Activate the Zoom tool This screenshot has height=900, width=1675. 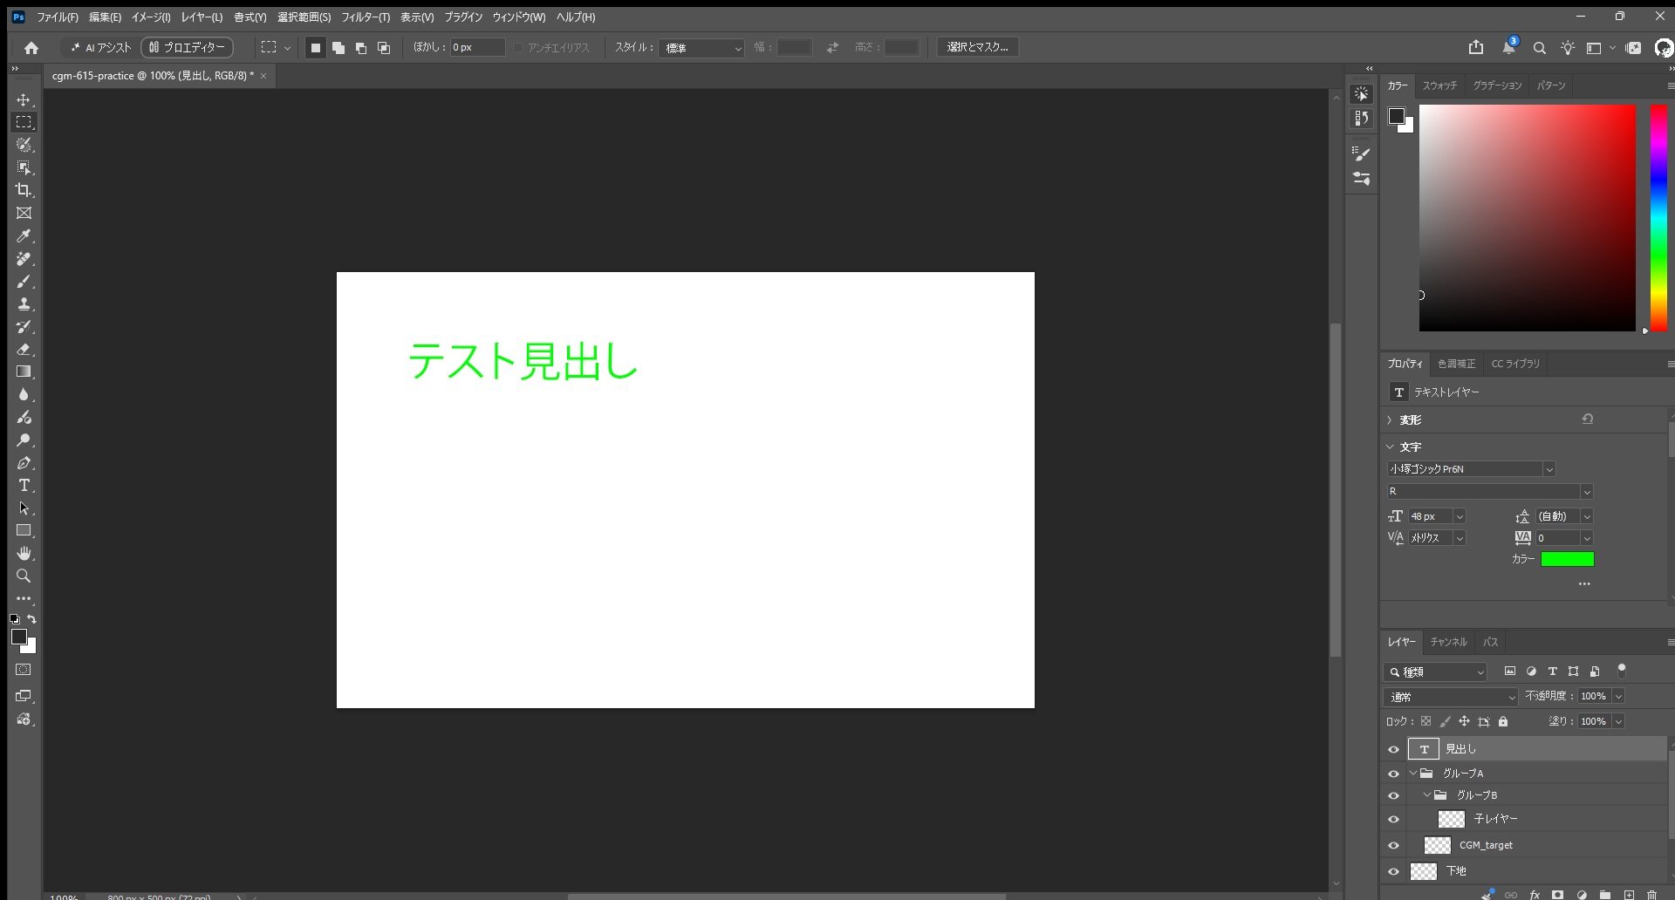click(x=24, y=576)
